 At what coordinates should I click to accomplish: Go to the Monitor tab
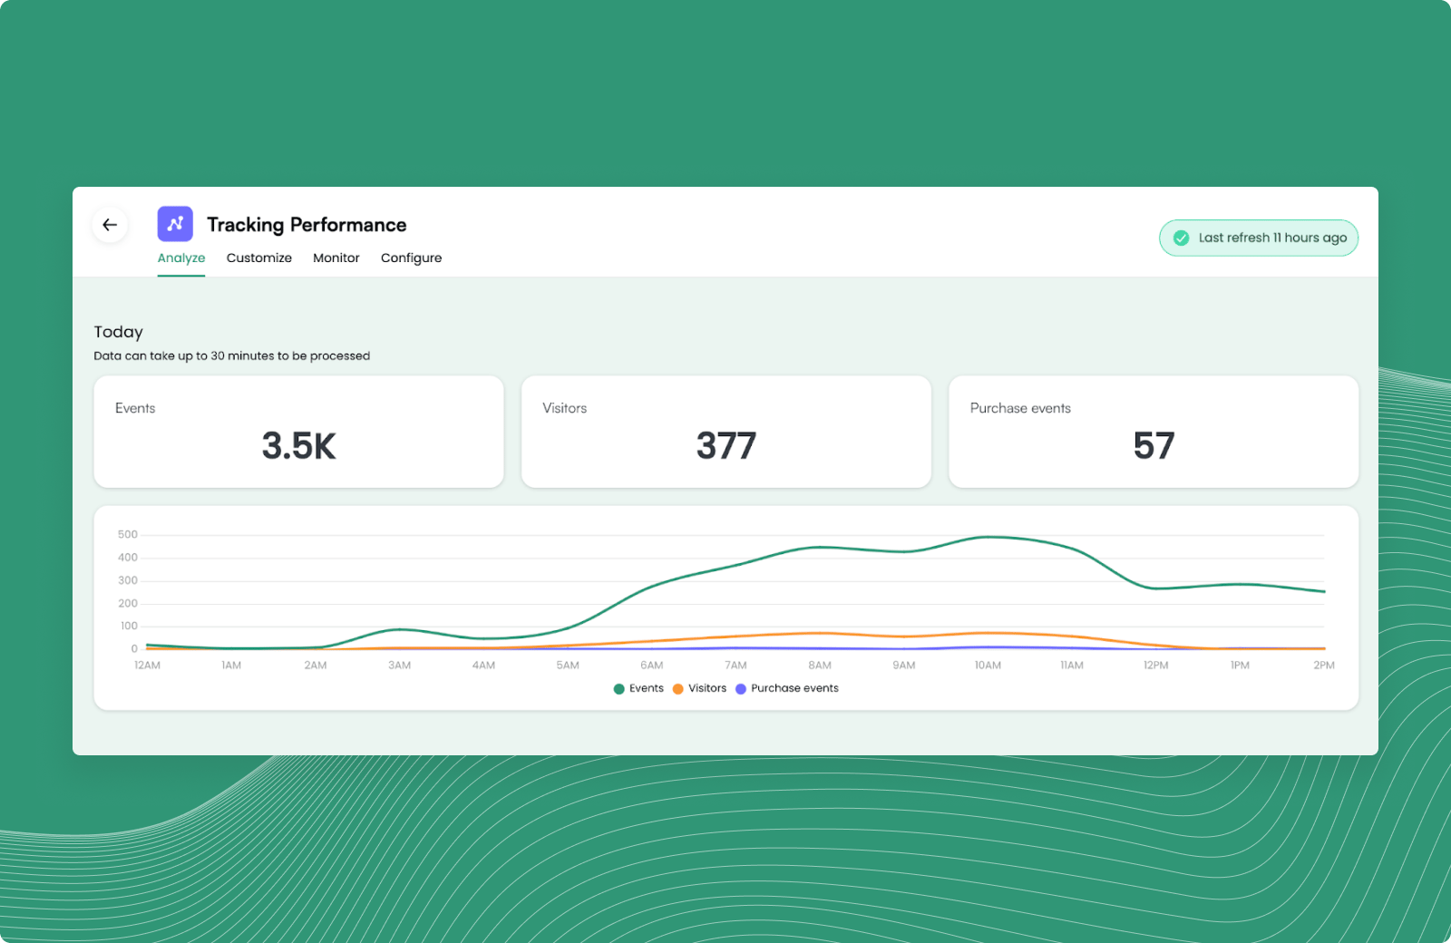336,258
